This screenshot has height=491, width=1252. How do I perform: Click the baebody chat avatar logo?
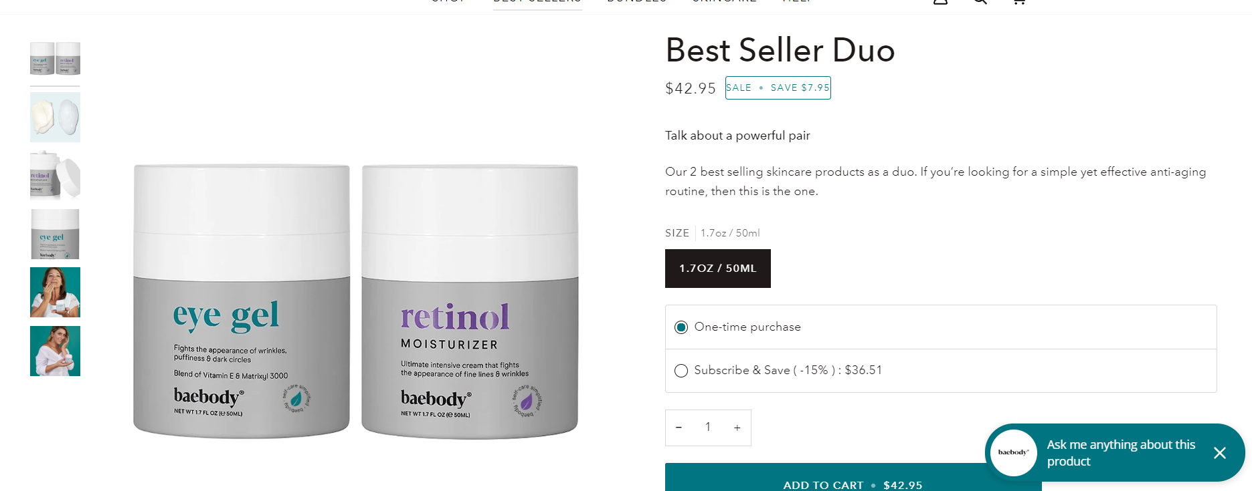coord(1014,453)
